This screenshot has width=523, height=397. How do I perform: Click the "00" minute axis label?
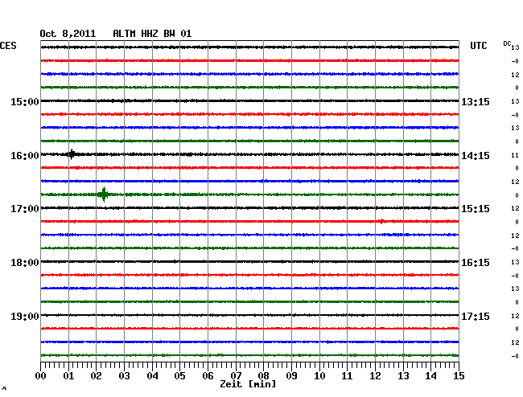[x=41, y=375]
